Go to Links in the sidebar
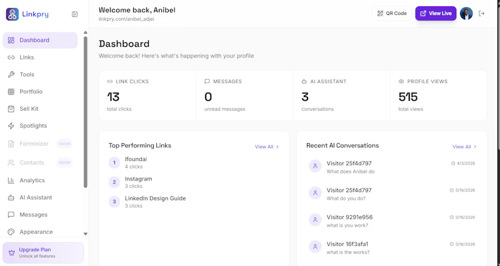 [x=40, y=58]
